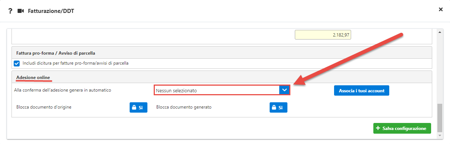The width and height of the screenshot is (450, 144).
Task: Click the scrollbar down arrow
Action: [x=440, y=136]
